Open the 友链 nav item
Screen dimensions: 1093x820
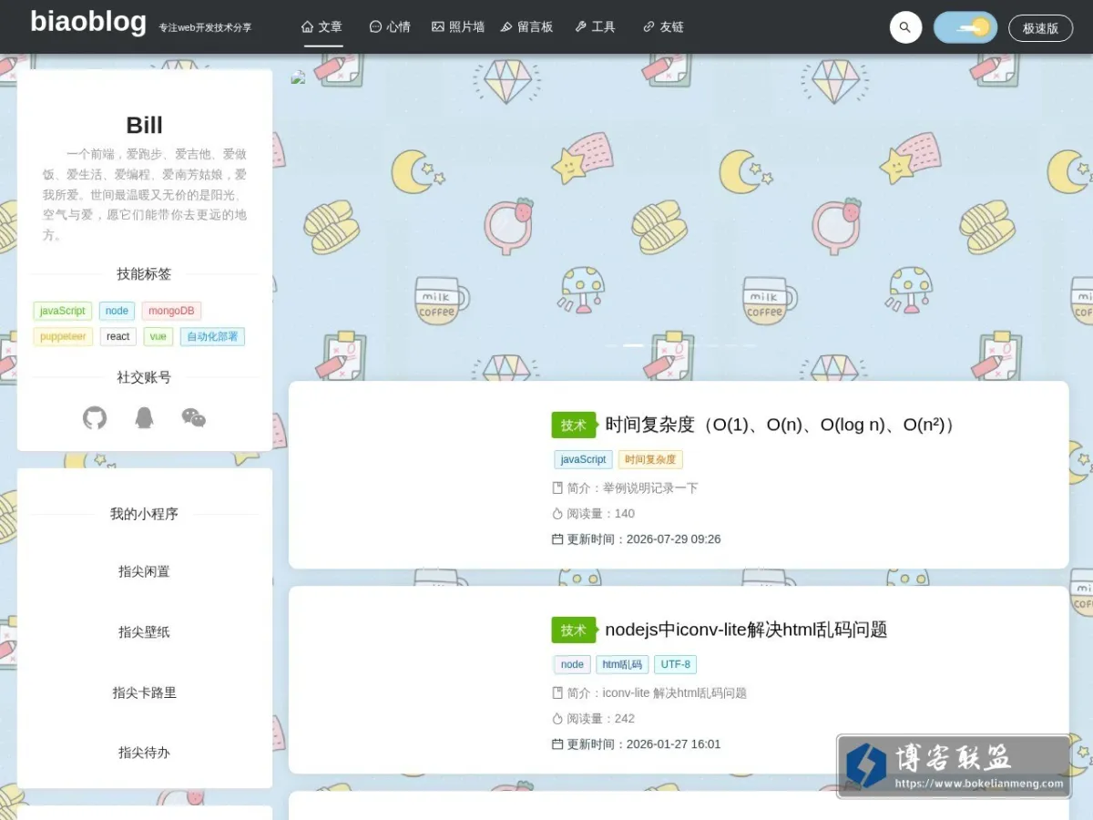pyautogui.click(x=663, y=27)
